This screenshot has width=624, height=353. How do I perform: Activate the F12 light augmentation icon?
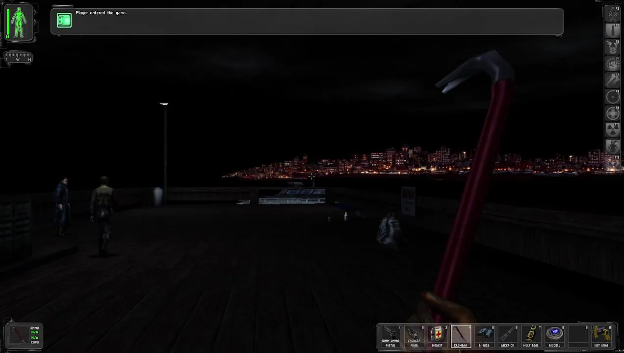point(613,163)
